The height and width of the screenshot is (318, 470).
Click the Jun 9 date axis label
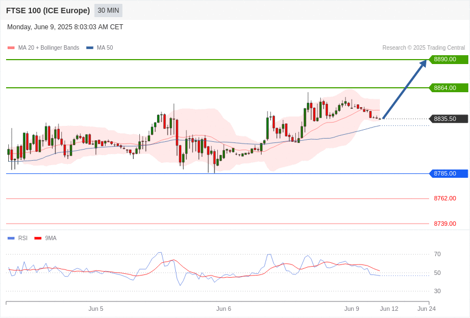tap(352, 309)
